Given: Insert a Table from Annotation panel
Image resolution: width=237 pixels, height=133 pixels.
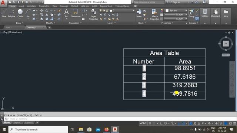Looking at the screenshot, I should click(x=83, y=19).
